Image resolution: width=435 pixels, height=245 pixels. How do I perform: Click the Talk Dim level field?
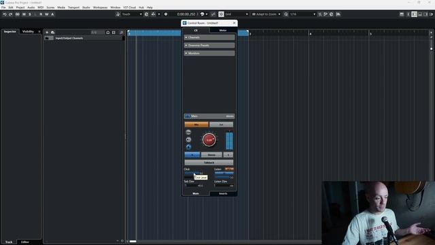(x=194, y=185)
